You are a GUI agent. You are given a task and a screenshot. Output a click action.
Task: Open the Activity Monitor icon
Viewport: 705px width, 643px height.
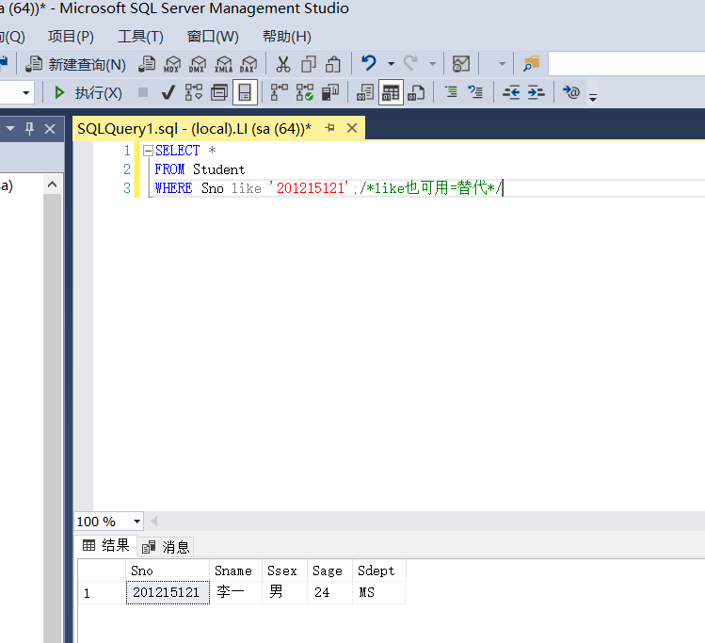coord(461,64)
